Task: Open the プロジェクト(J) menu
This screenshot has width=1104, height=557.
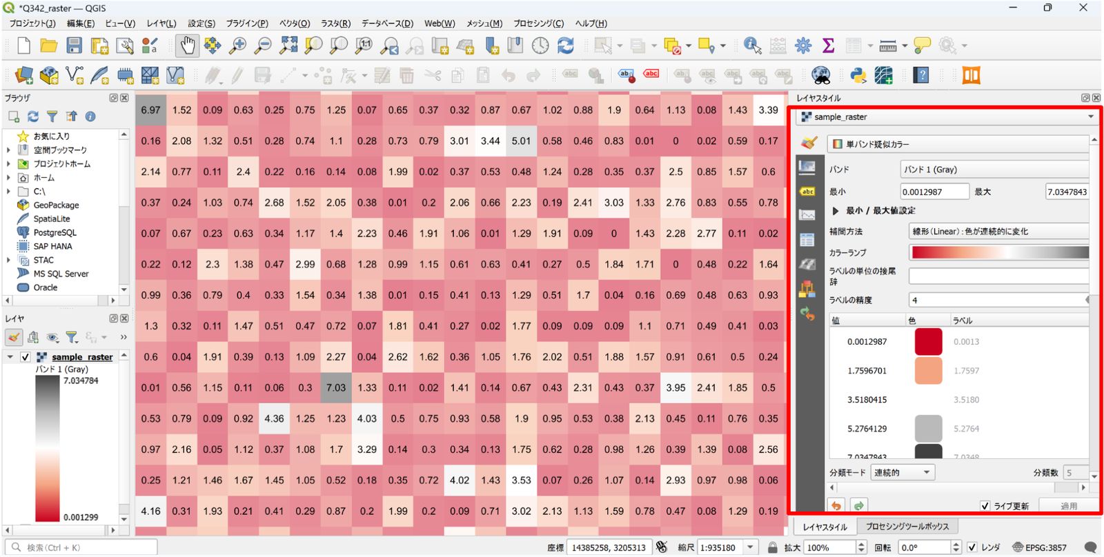Action: click(32, 23)
